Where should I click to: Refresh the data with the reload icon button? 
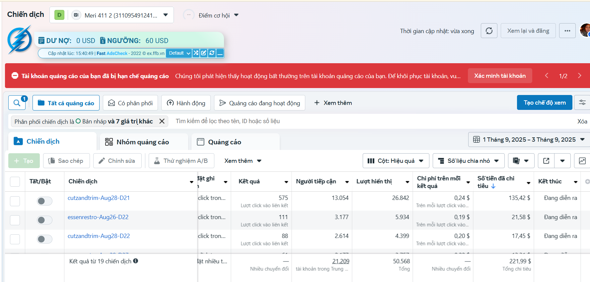tap(489, 31)
